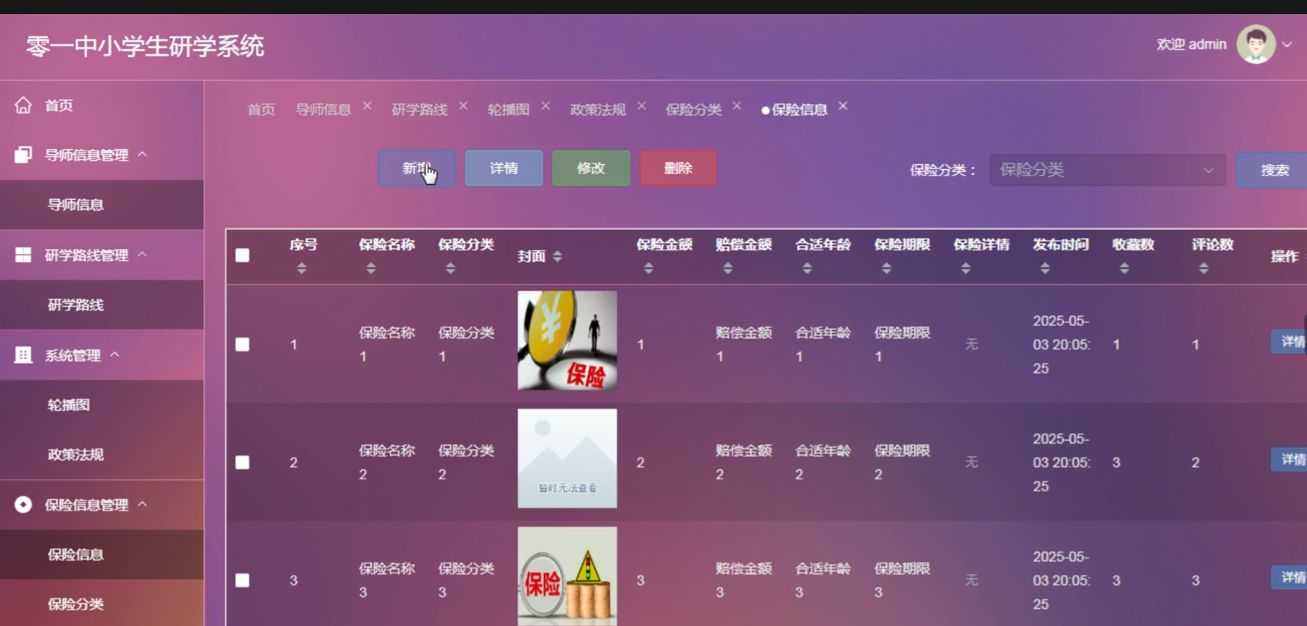Click the 导师信息管理 sidebar icon
1307x626 pixels.
[23, 154]
